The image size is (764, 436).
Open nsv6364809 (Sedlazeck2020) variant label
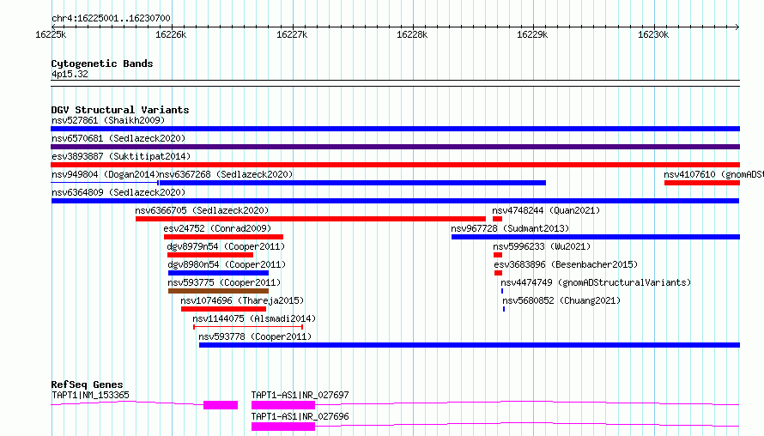pyautogui.click(x=118, y=192)
